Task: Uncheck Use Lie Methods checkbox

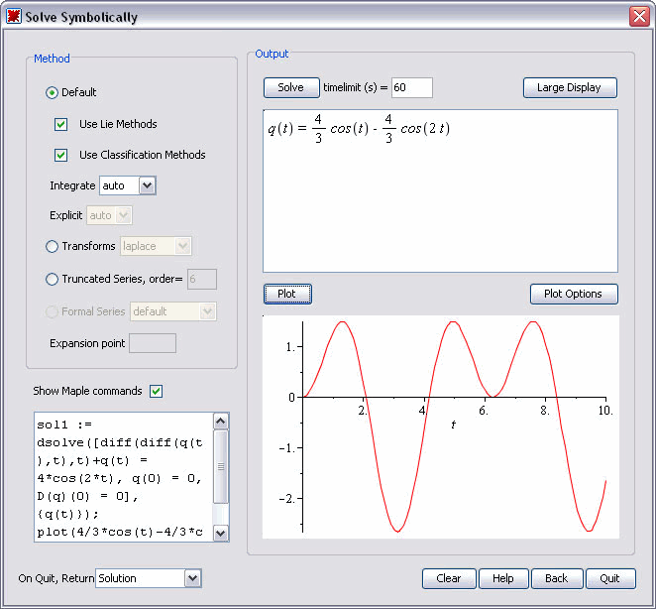Action: (61, 124)
